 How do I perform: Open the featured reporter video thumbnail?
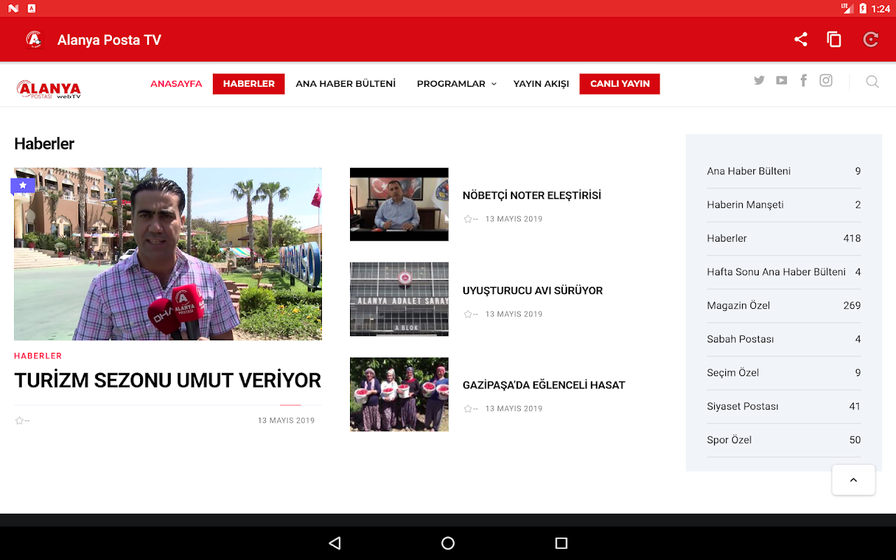click(168, 254)
